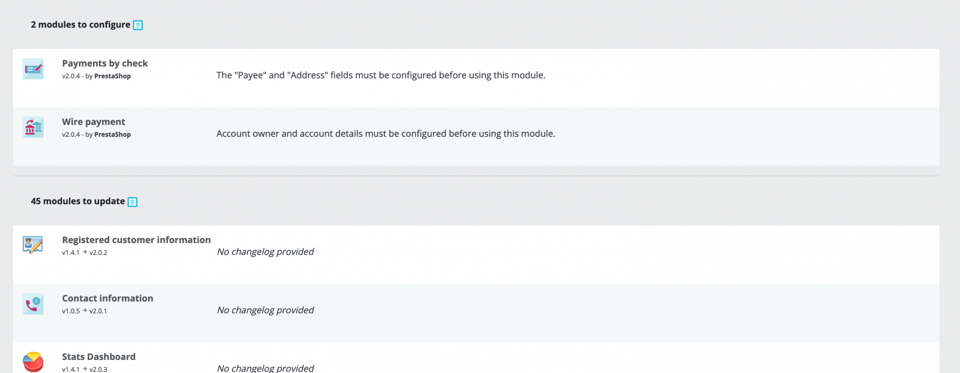This screenshot has width=960, height=373.
Task: Select the Payments by check module title
Action: click(x=105, y=63)
